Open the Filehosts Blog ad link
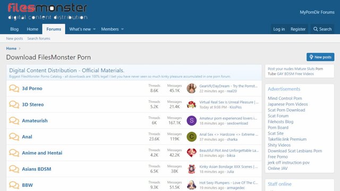Screen dimensions: 340x191 (280, 121)
